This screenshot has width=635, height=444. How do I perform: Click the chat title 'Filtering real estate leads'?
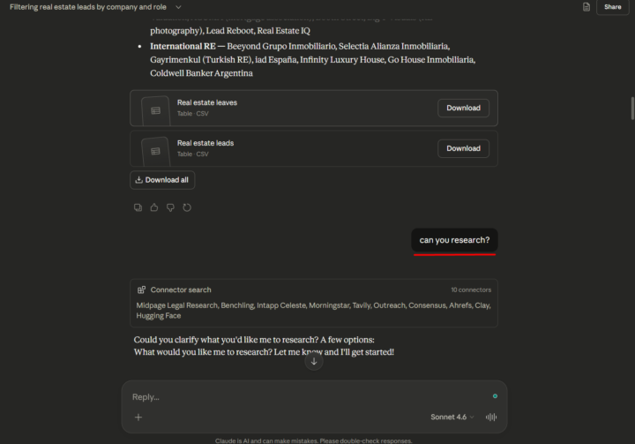click(x=88, y=7)
